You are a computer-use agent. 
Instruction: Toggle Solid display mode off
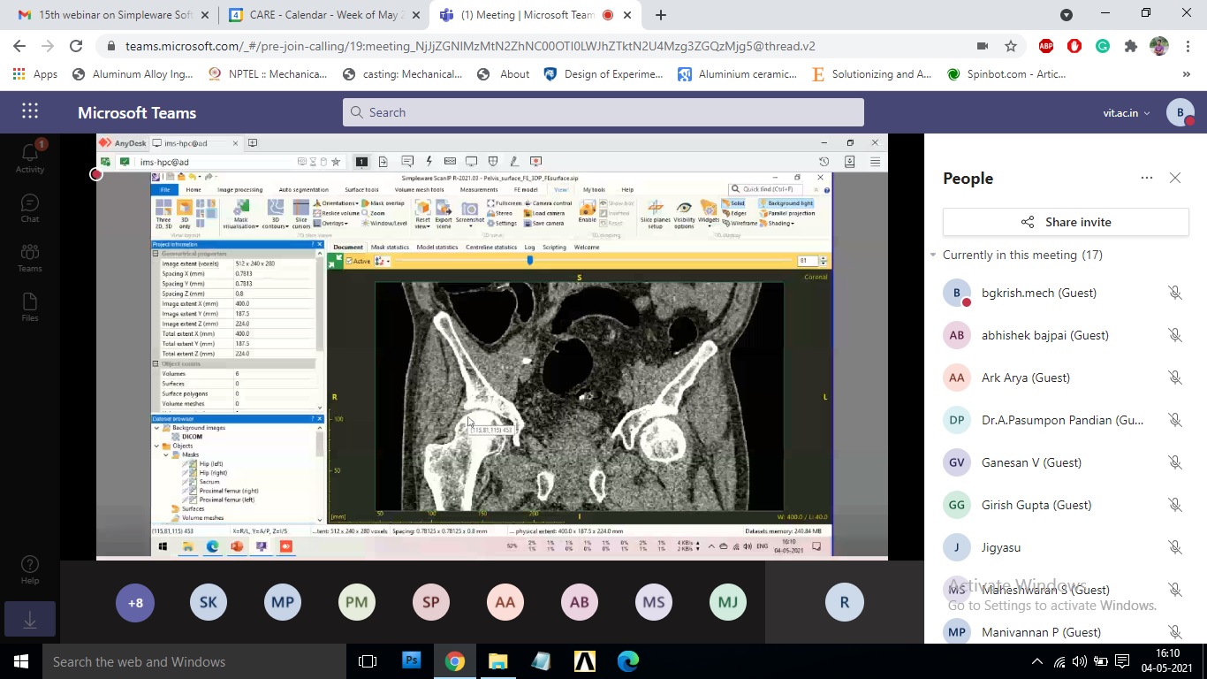[735, 203]
